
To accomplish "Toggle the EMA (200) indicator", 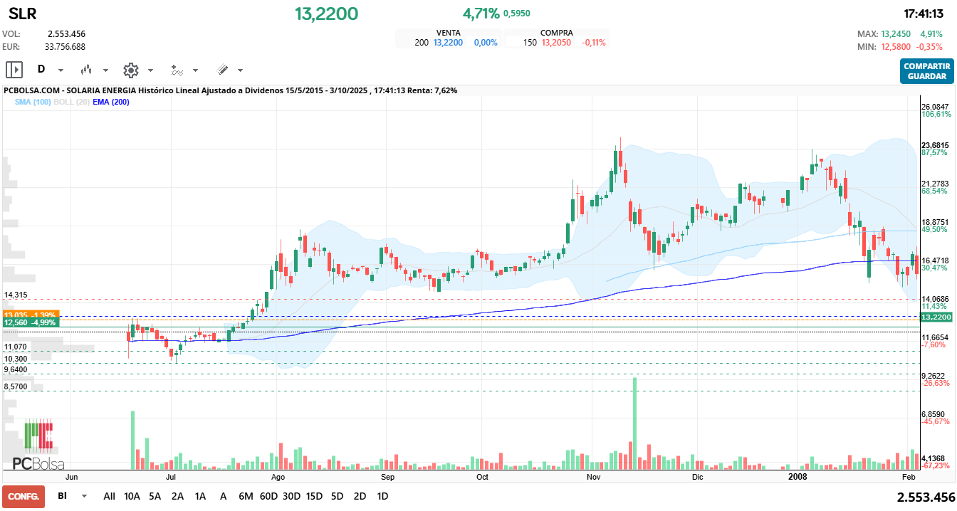I will click(111, 102).
